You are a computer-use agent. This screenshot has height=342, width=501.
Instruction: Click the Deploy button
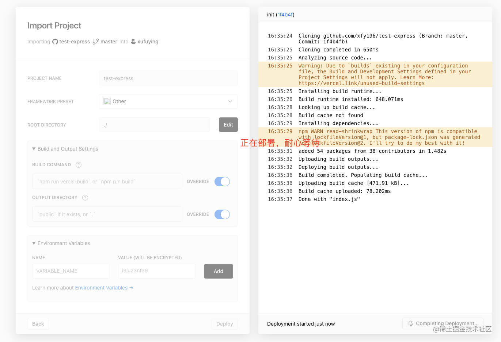(225, 324)
